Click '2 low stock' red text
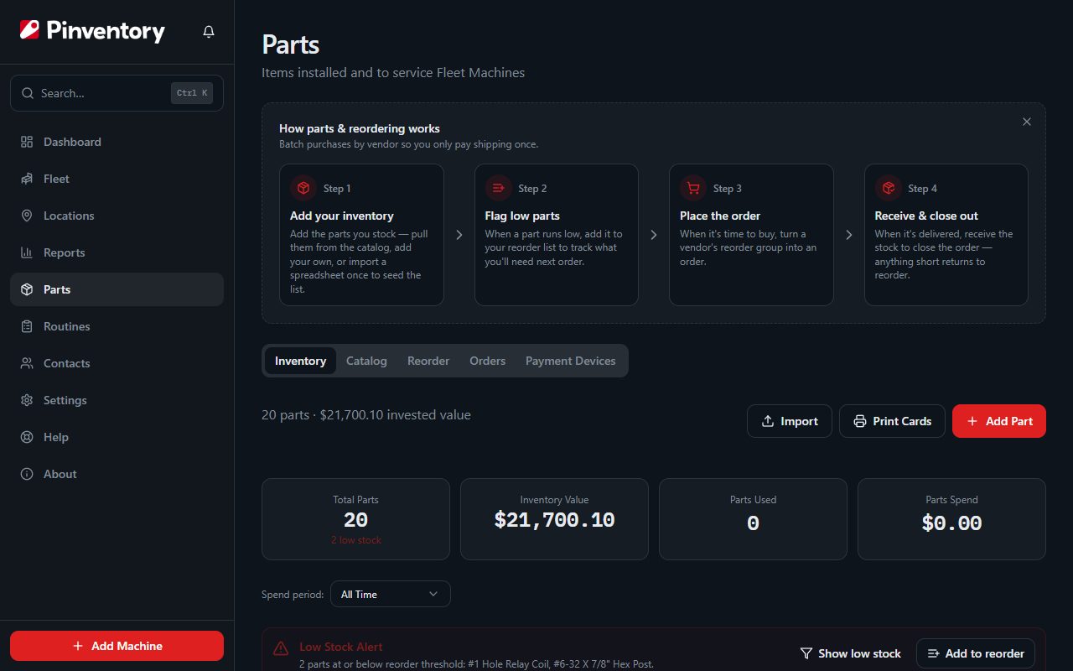The height and width of the screenshot is (671, 1073). pos(355,540)
